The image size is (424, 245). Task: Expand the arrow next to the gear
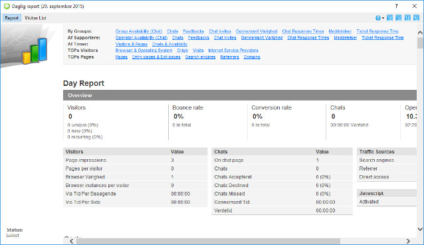point(383,18)
